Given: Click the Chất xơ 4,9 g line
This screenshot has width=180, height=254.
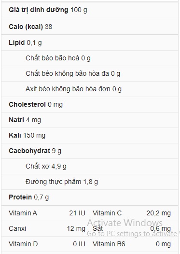Looking at the screenshot, I should click(90, 166).
